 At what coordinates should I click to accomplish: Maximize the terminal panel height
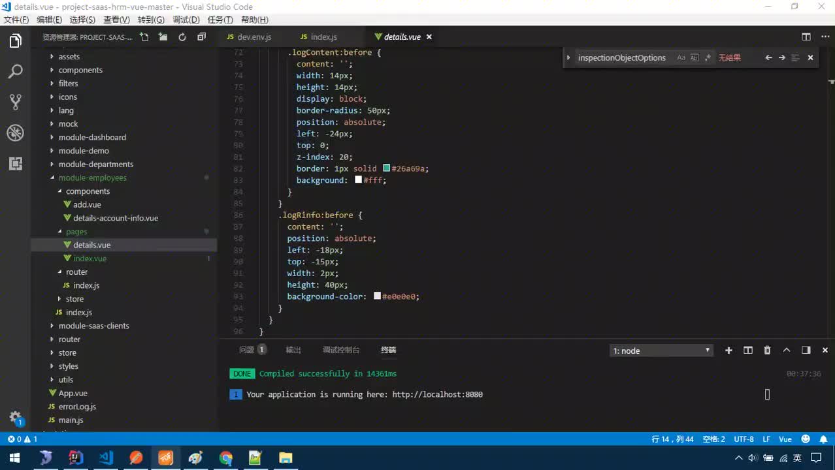click(x=787, y=351)
